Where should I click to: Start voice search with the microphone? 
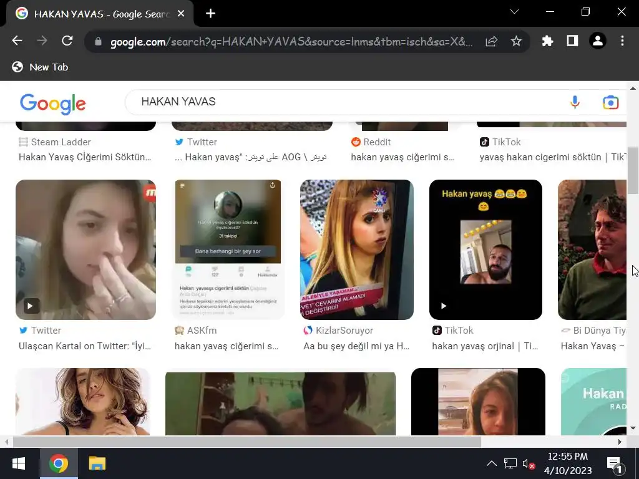pyautogui.click(x=575, y=102)
